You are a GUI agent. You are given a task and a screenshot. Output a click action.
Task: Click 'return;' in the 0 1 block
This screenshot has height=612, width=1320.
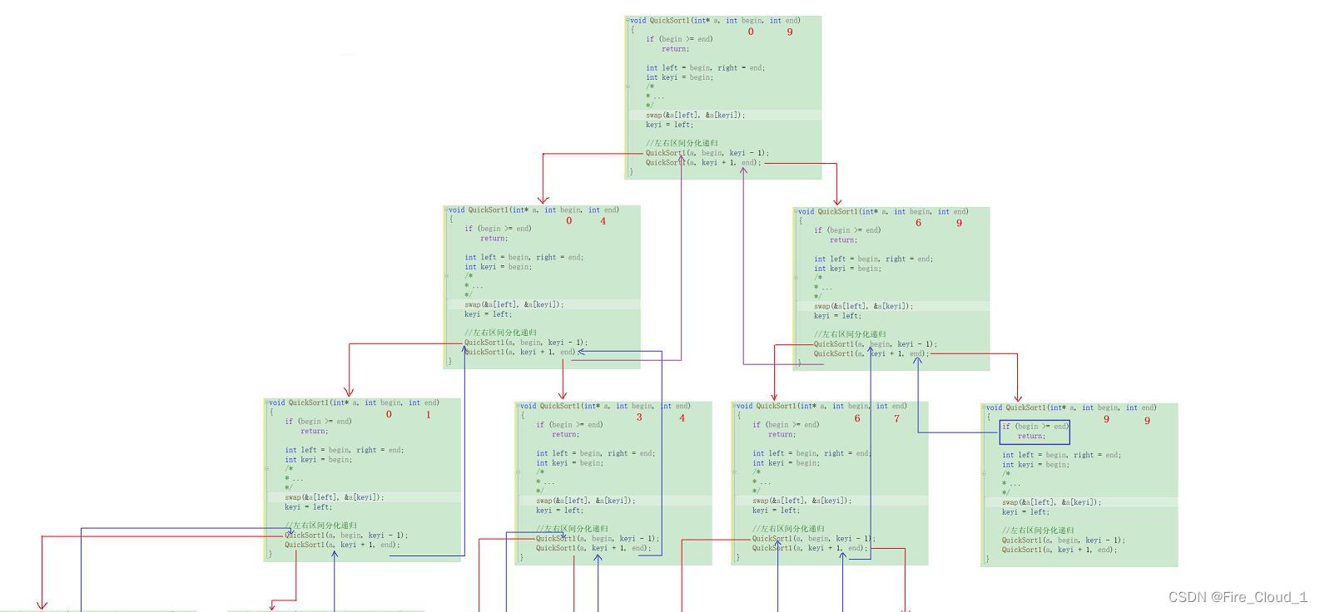click(x=314, y=432)
